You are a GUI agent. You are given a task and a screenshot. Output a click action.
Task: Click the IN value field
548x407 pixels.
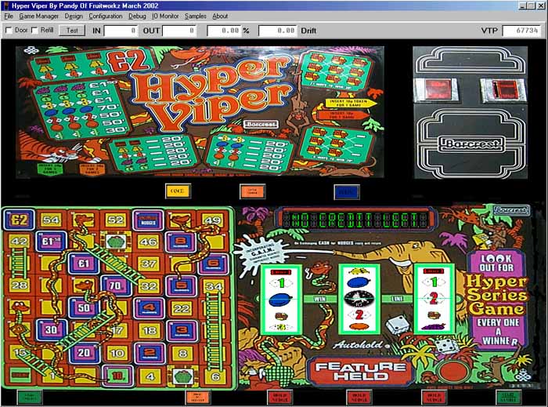pos(121,31)
